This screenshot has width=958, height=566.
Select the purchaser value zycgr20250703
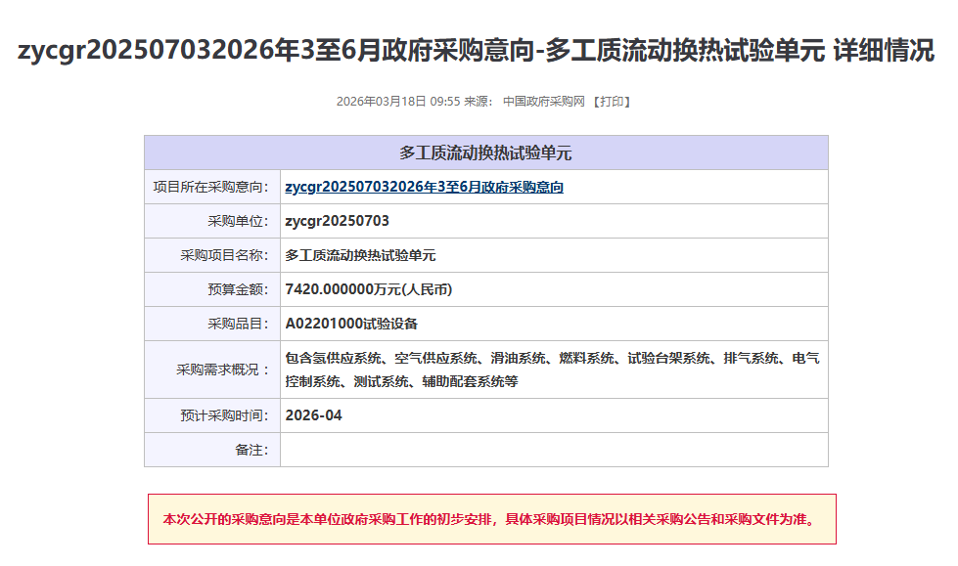(x=337, y=221)
